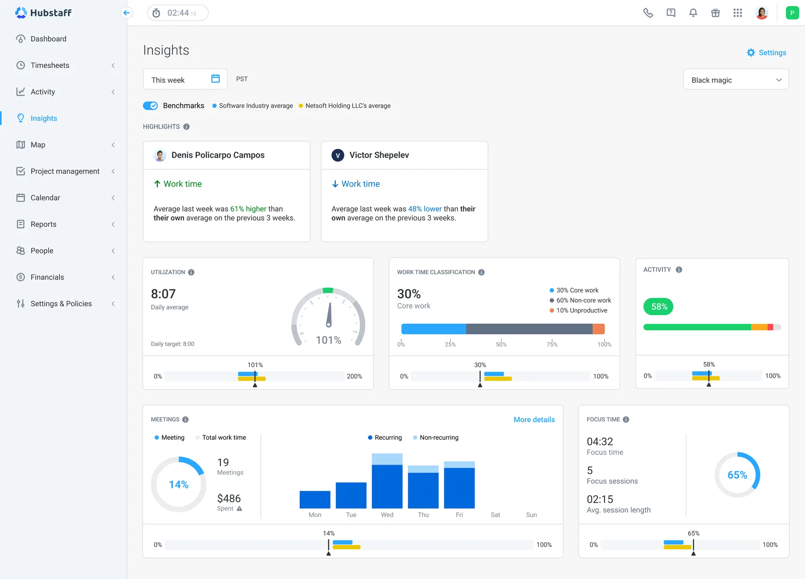Click the Spent warning triangle icon
This screenshot has height=579, width=805.
[x=239, y=509]
